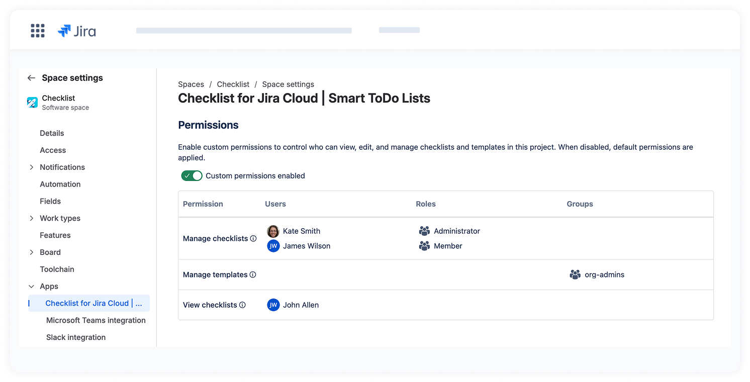Screen dimensions: 750x382
Task: Click the Checklist space avatar icon
Action: coord(32,103)
